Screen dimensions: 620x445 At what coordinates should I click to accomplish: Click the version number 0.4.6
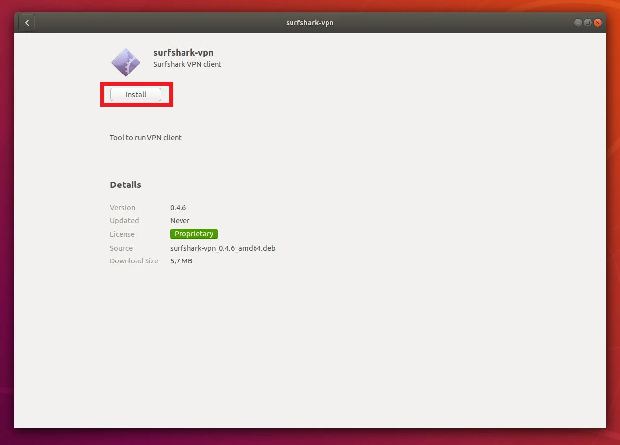178,208
